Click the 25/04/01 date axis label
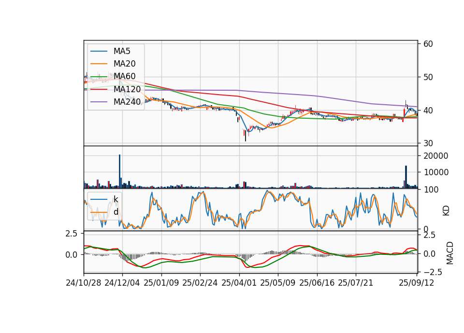The width and height of the screenshot is (464, 333). click(x=239, y=283)
